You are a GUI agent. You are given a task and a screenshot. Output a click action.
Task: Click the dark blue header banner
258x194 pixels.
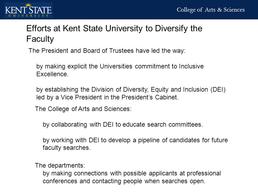coord(129,10)
